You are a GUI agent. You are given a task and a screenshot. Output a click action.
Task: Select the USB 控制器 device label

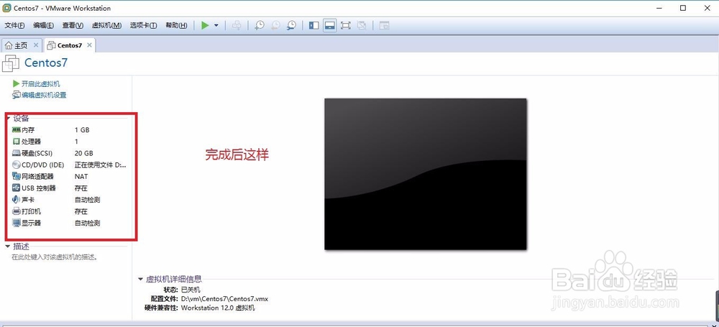coord(39,188)
